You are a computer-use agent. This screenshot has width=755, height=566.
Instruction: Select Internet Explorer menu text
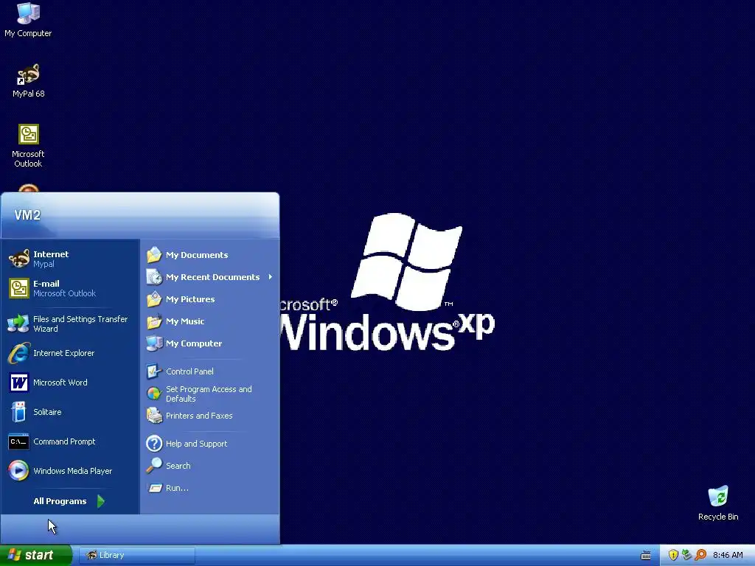click(x=63, y=353)
